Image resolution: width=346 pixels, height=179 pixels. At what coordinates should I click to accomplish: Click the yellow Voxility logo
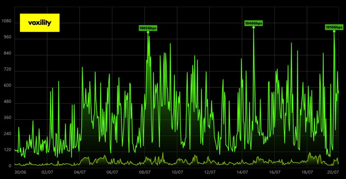click(x=40, y=23)
